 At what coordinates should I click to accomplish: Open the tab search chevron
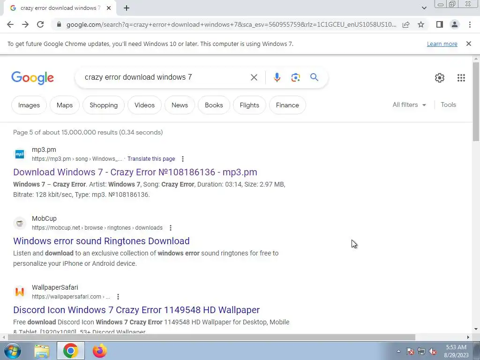coord(424,8)
